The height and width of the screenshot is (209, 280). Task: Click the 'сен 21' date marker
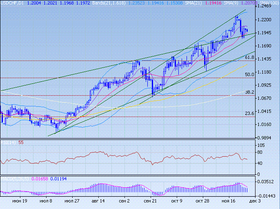pos(151,201)
